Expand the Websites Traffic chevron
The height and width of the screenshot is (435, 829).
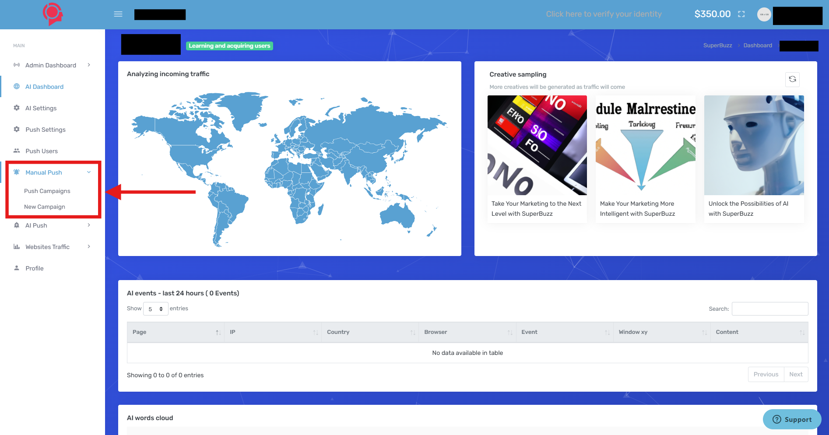(x=89, y=246)
